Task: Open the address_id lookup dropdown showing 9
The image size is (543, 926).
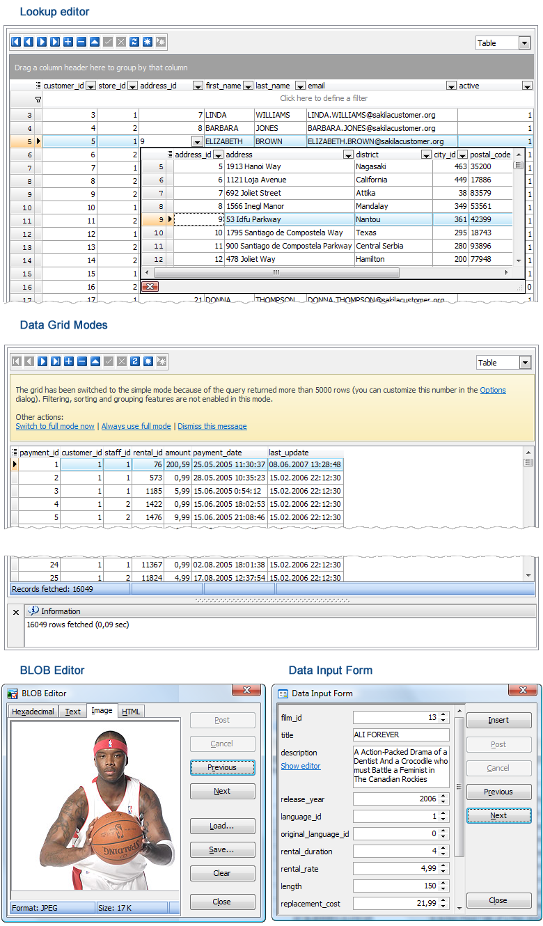Action: pos(196,141)
